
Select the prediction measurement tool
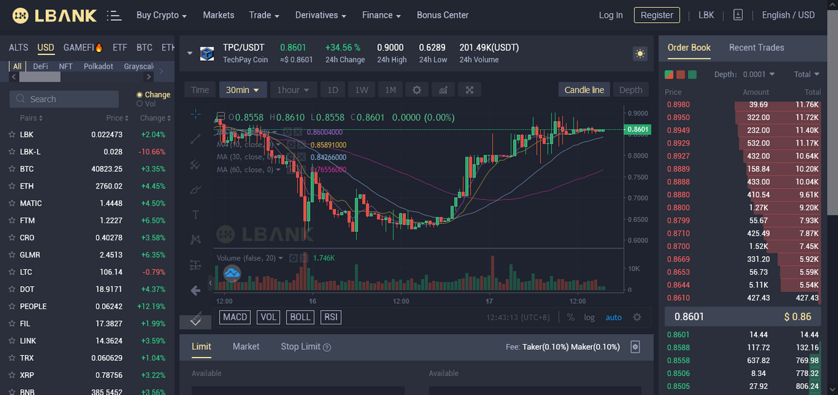tap(195, 265)
